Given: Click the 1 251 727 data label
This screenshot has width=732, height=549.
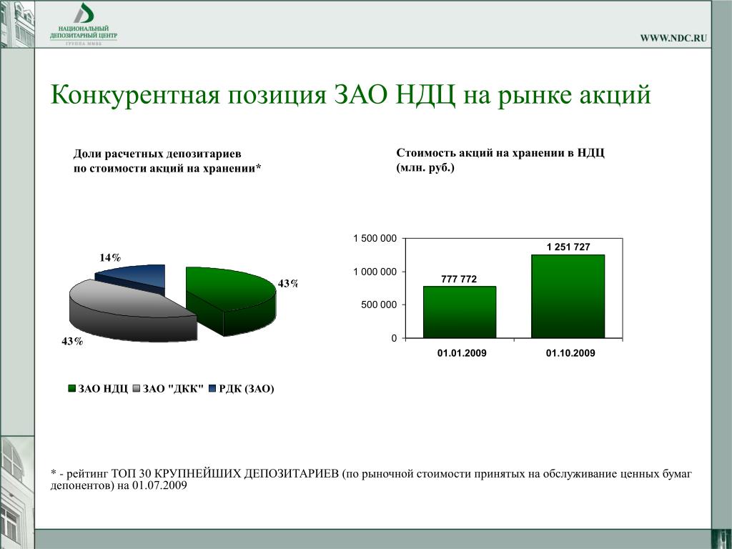Looking at the screenshot, I should tap(568, 247).
